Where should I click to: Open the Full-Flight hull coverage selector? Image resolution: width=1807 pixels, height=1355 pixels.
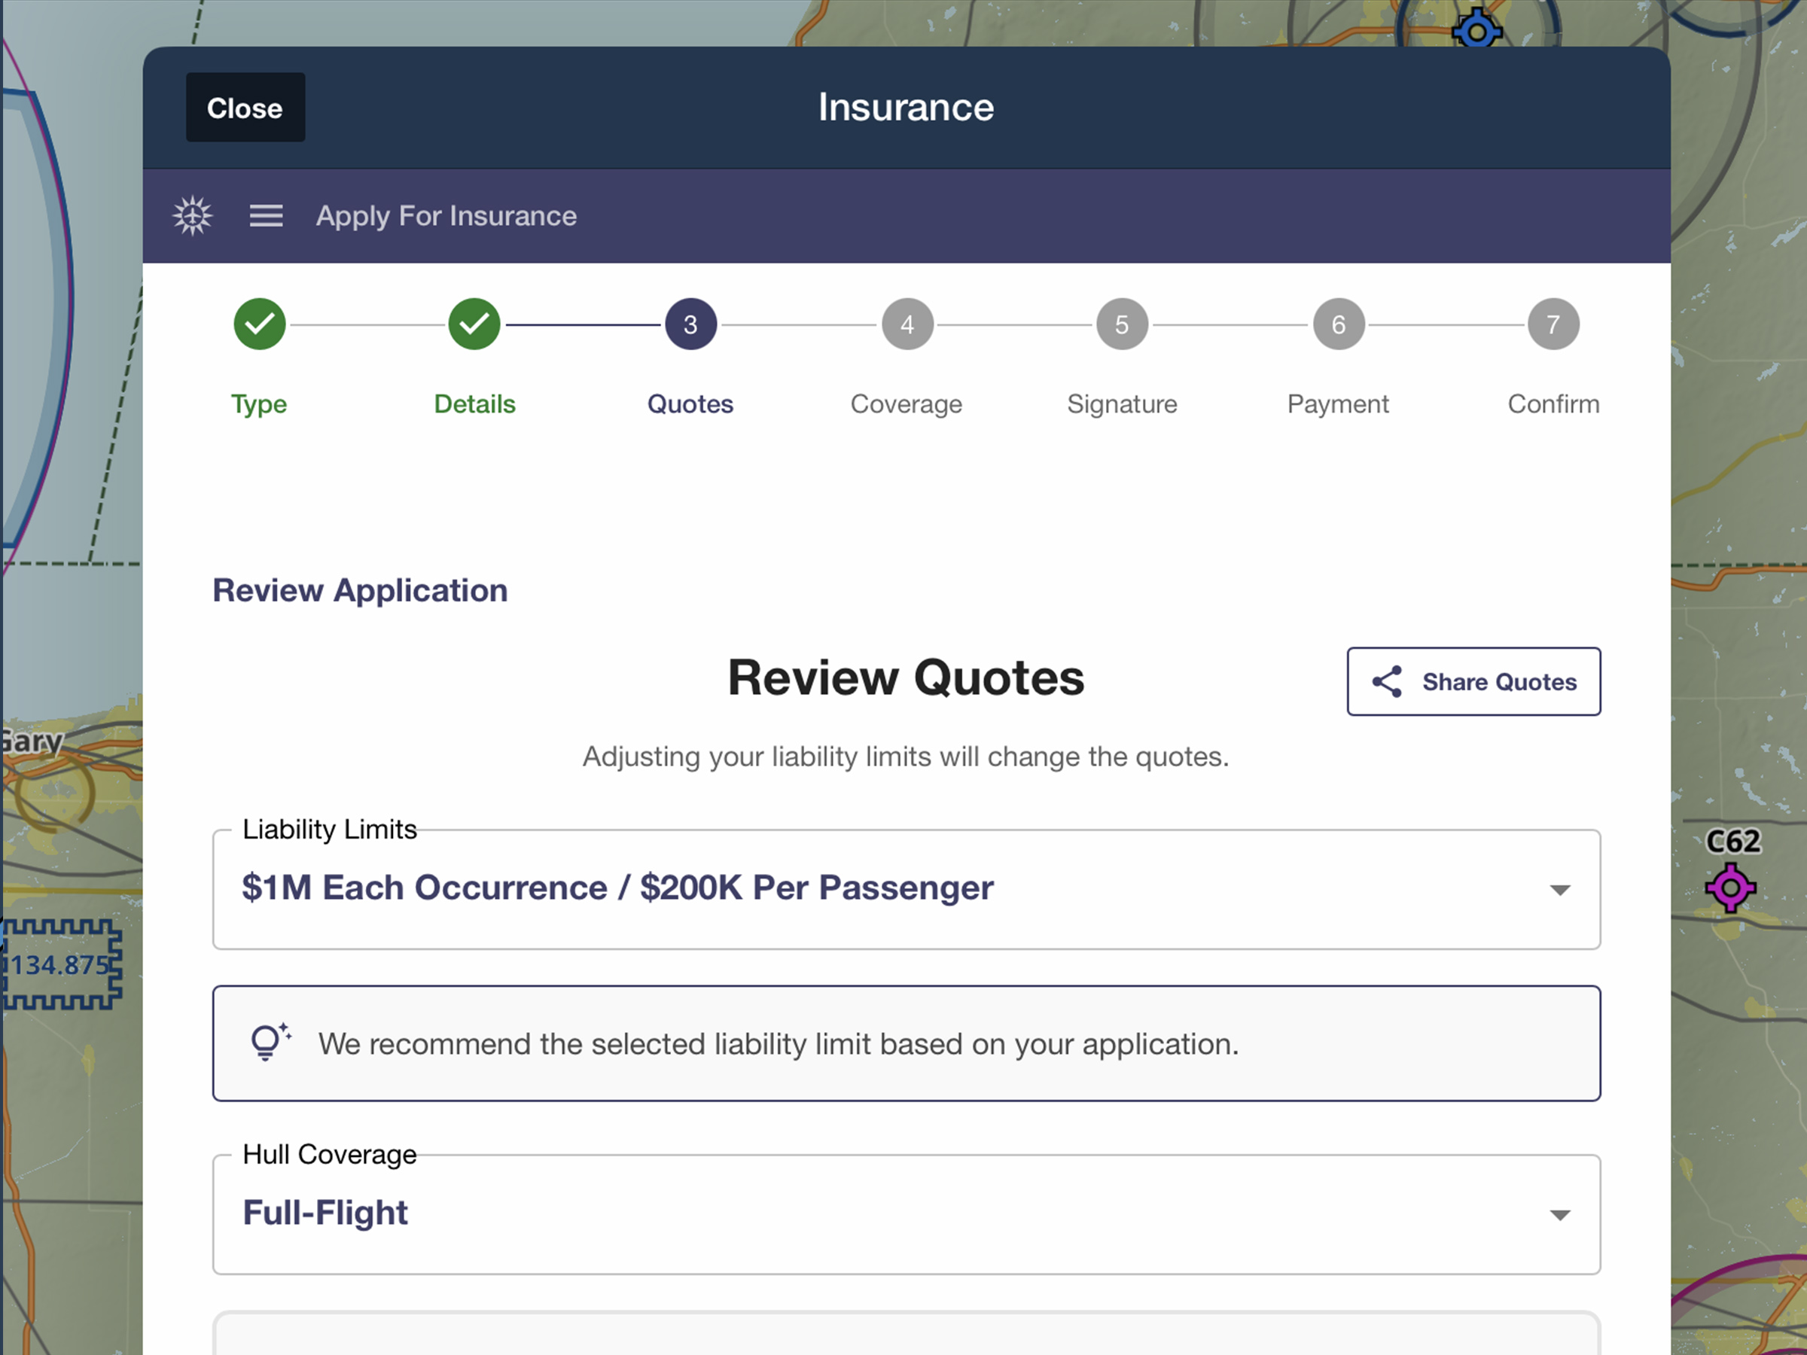[907, 1214]
